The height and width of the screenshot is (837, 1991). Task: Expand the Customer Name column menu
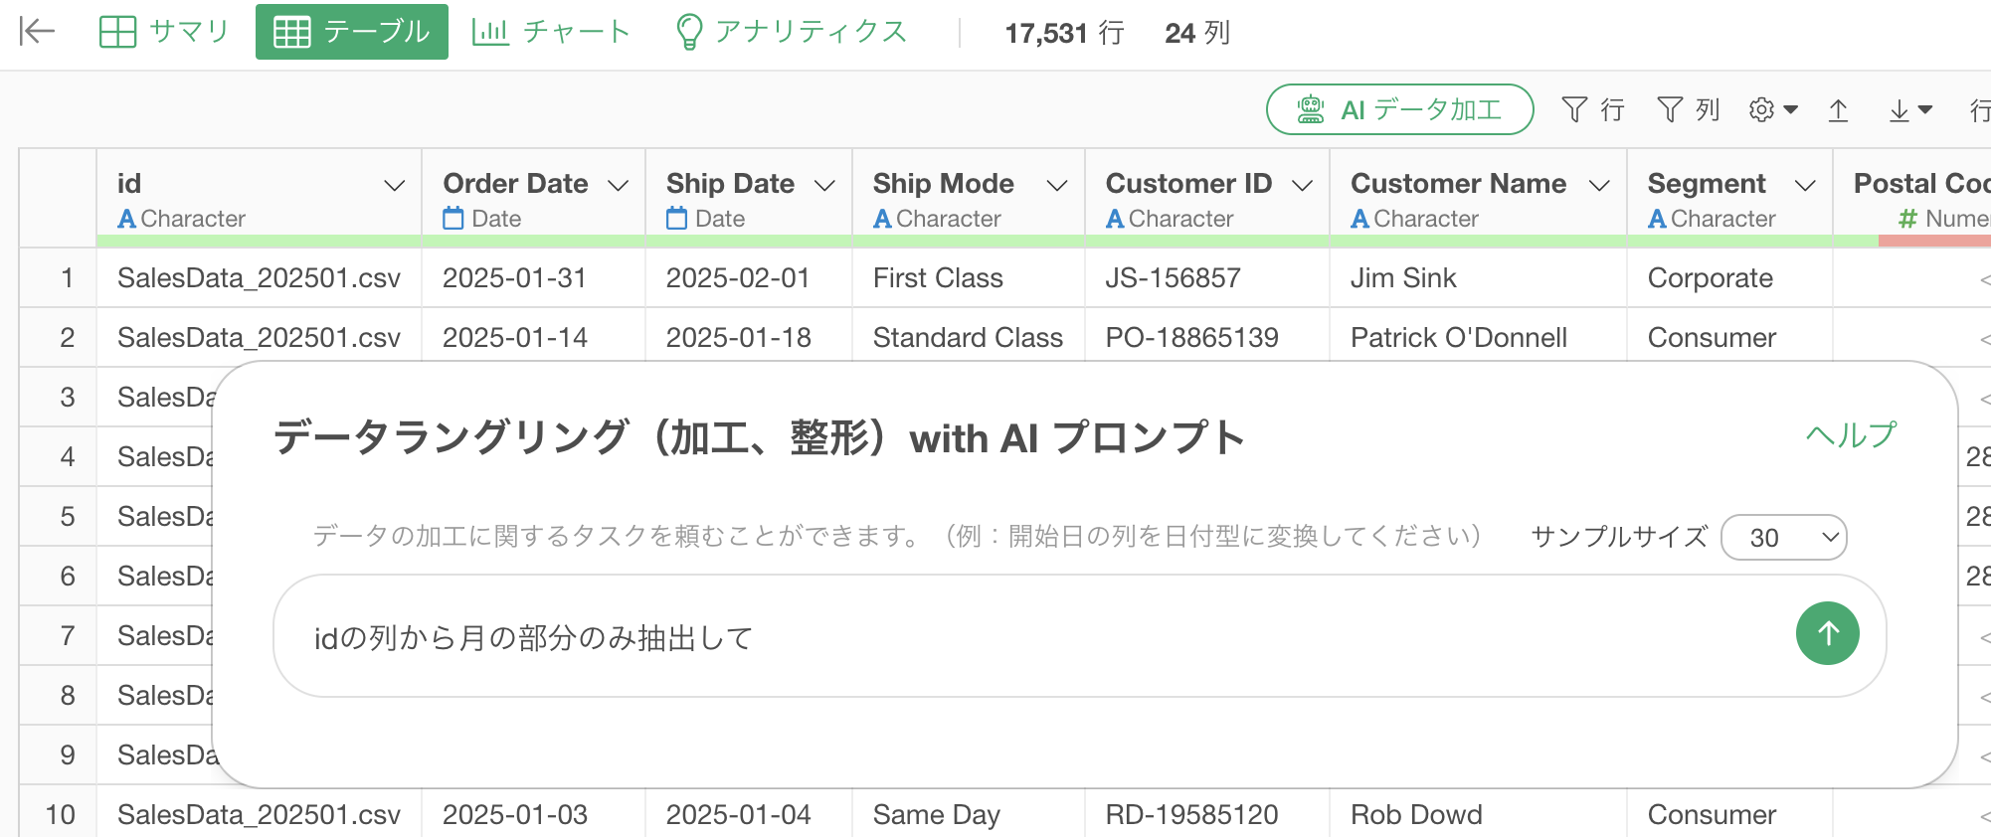(x=1599, y=186)
